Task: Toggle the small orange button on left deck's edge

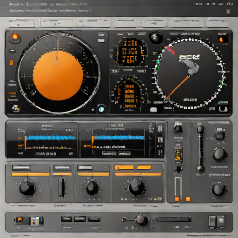Action: click(x=11, y=63)
